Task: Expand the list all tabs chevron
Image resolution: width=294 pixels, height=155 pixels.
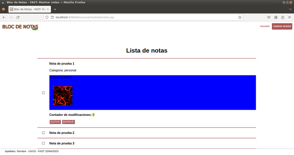Action: point(290,9)
